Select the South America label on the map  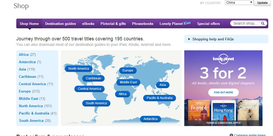click(96, 103)
